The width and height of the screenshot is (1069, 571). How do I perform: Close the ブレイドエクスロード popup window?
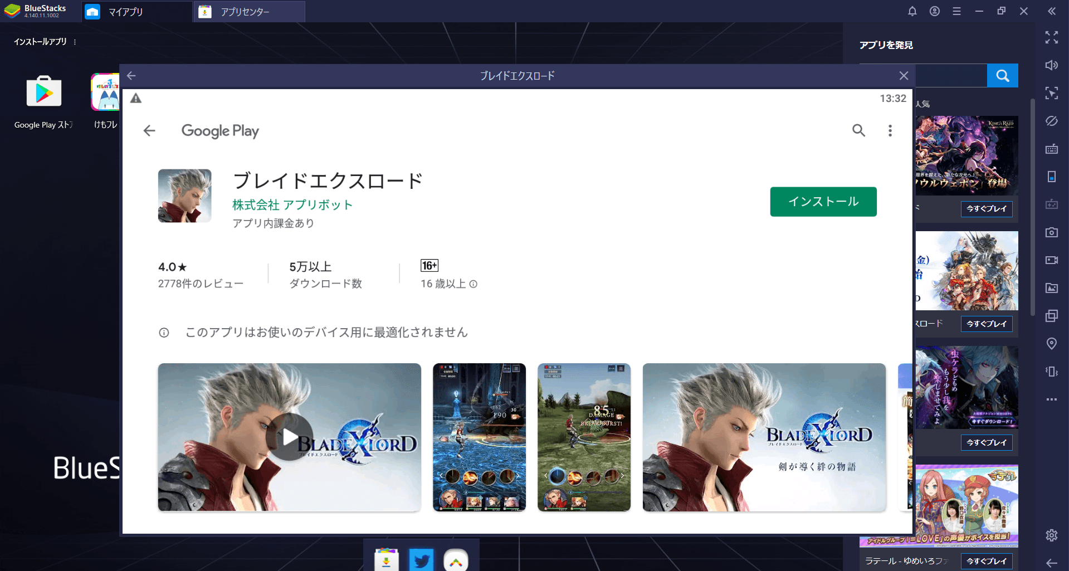(904, 76)
